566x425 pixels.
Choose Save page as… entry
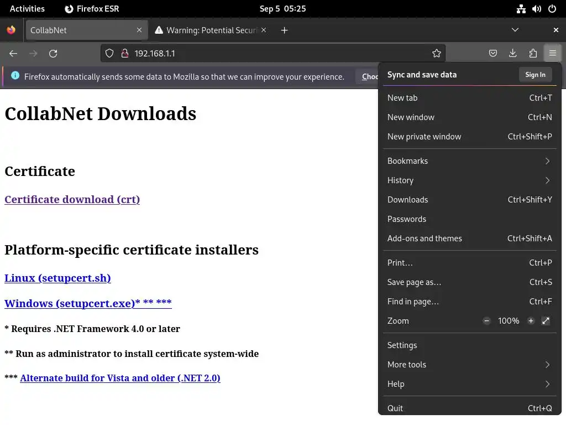470,282
